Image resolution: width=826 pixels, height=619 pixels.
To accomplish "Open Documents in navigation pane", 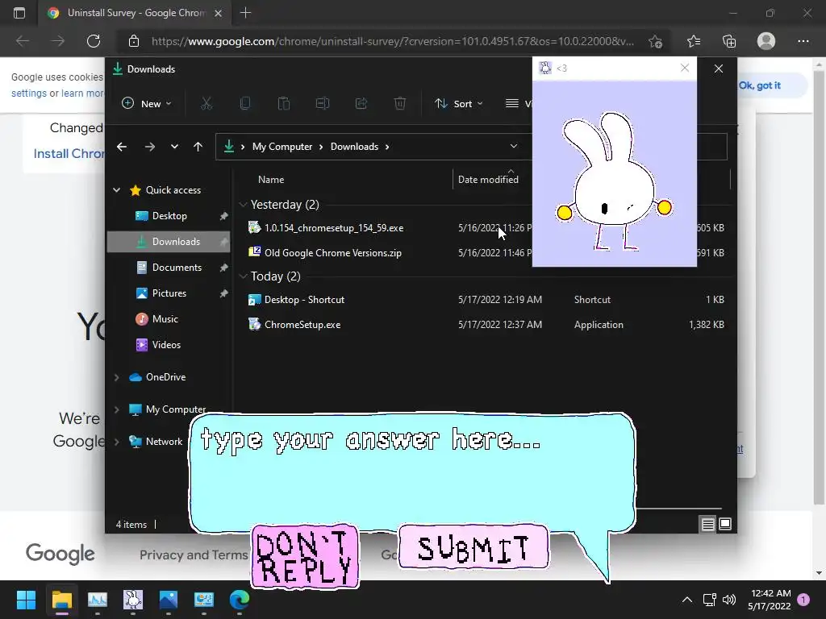I will point(169,268).
